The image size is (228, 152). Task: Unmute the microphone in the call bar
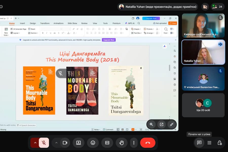tap(44, 143)
